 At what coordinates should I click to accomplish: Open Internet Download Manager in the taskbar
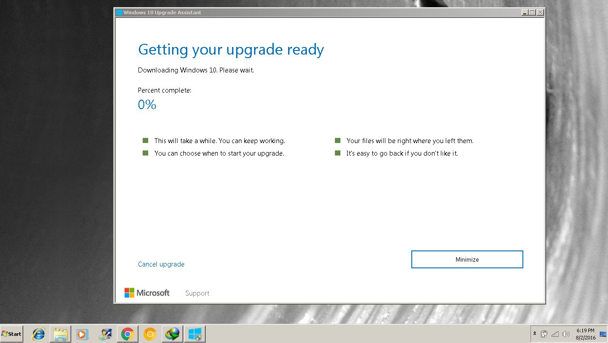(x=172, y=334)
